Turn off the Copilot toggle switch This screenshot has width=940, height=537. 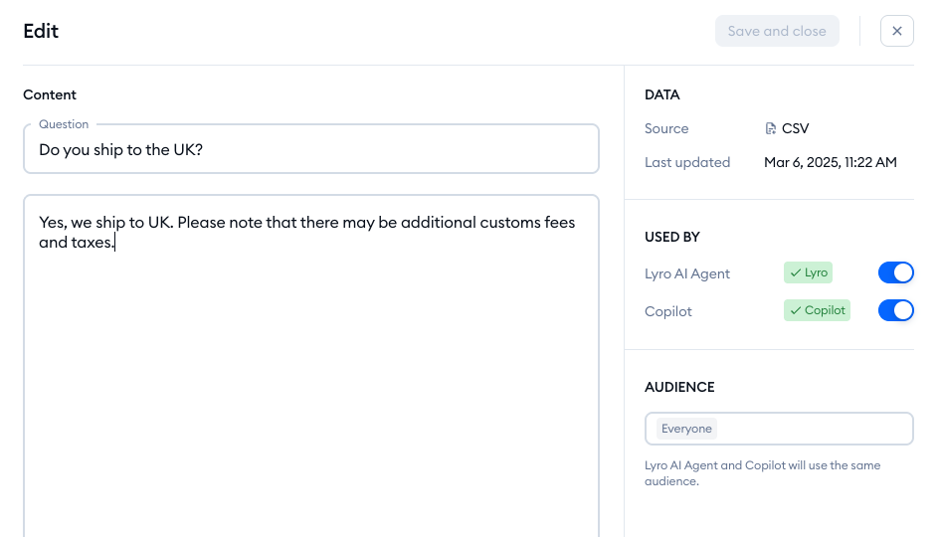point(895,310)
